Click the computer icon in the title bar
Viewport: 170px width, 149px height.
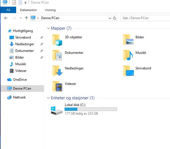5,2
